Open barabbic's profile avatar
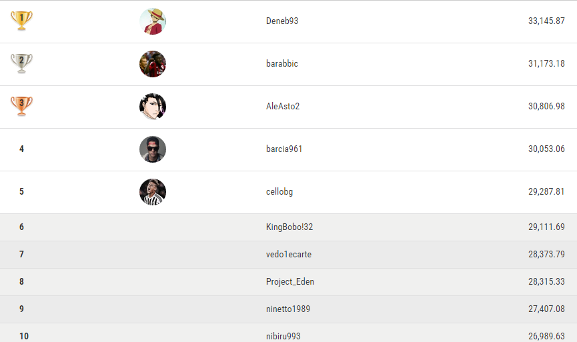Screen dimensions: 577x342 click(x=153, y=64)
